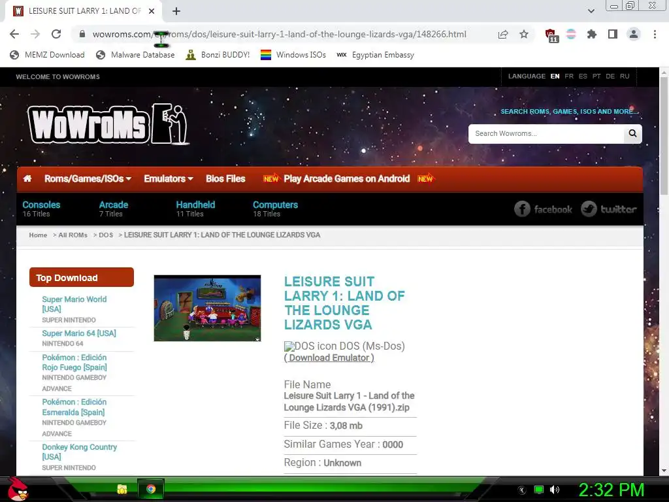Click the Chrome taskbar icon
Screen dimensions: 669x502
pos(151,489)
